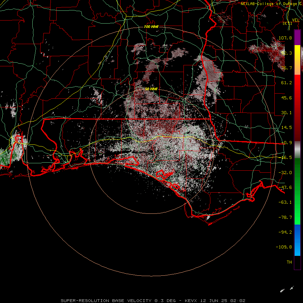Image resolution: width=303 pixels, height=303 pixels.
Task: Click the 14.5 velocity scale value
Action: point(287,128)
